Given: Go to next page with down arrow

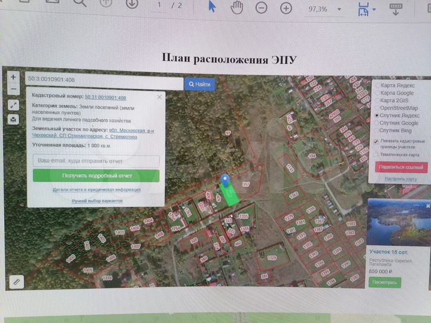Looking at the screenshot, I should coord(132,4).
